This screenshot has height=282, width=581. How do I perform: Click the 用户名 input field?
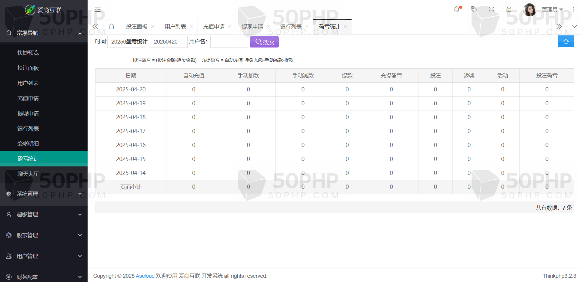pyautogui.click(x=229, y=42)
